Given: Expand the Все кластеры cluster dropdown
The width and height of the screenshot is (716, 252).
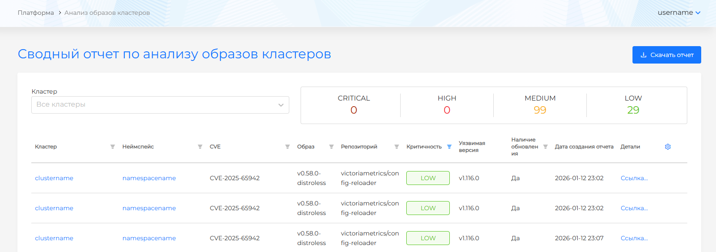Looking at the screenshot, I should 160,105.
